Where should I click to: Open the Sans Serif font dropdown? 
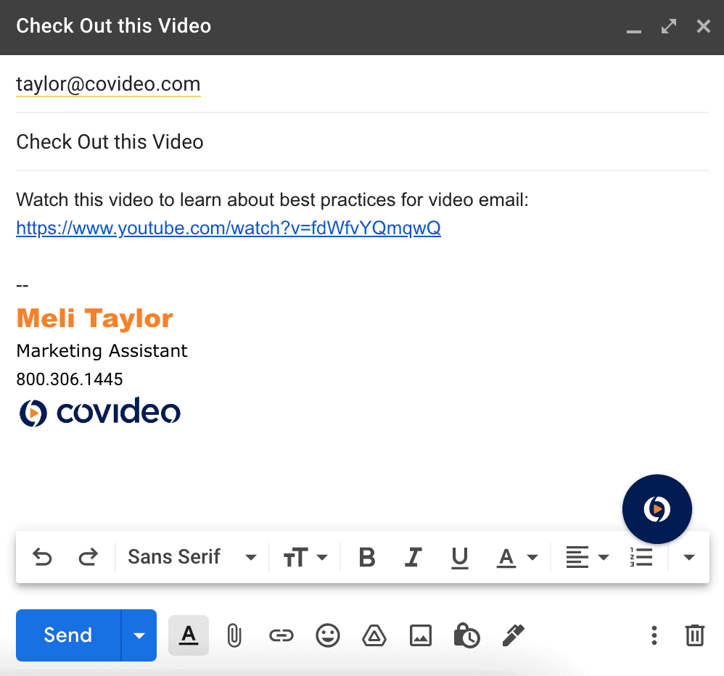coord(192,557)
